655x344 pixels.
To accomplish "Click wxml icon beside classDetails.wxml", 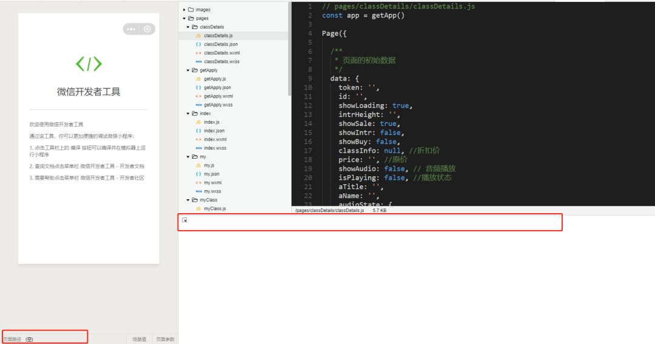I will (198, 53).
